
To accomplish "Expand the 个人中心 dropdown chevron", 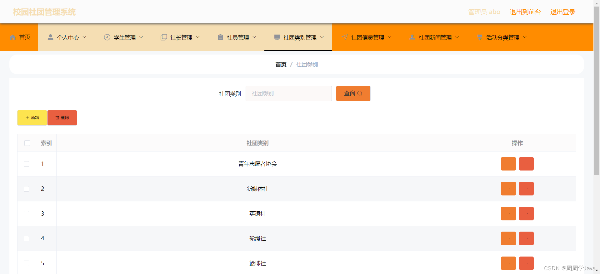I will click(x=84, y=37).
